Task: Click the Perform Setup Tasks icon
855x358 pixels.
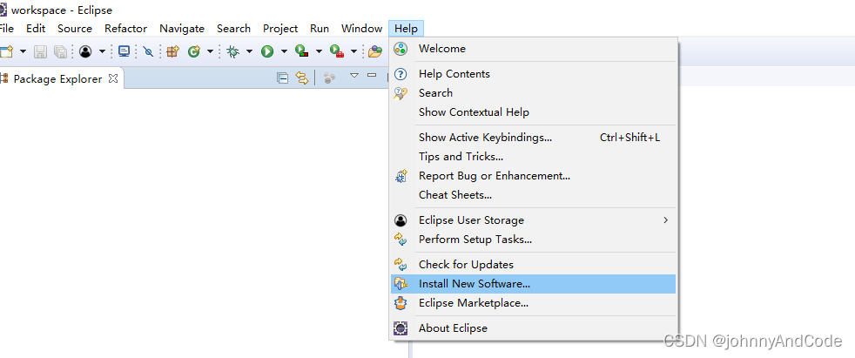Action: point(401,239)
